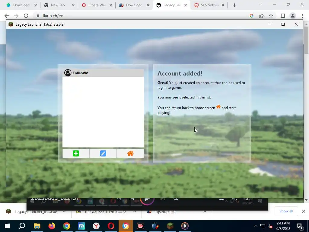Go back in Chrome

point(7,16)
